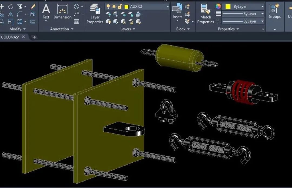The height and width of the screenshot is (188, 292).
Task: Click the Copy tool icon
Action: pos(2,14)
